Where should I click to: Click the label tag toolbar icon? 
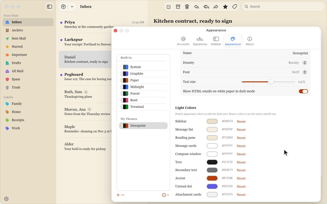click(x=235, y=7)
